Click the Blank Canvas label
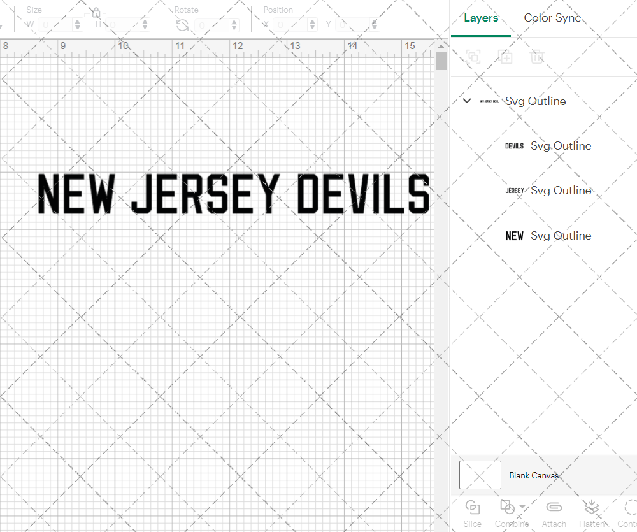 coord(533,475)
